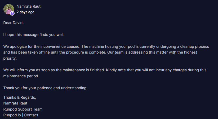Click "Thank you for your patience and understanding."
This screenshot has height=119, width=218.
click(45, 88)
